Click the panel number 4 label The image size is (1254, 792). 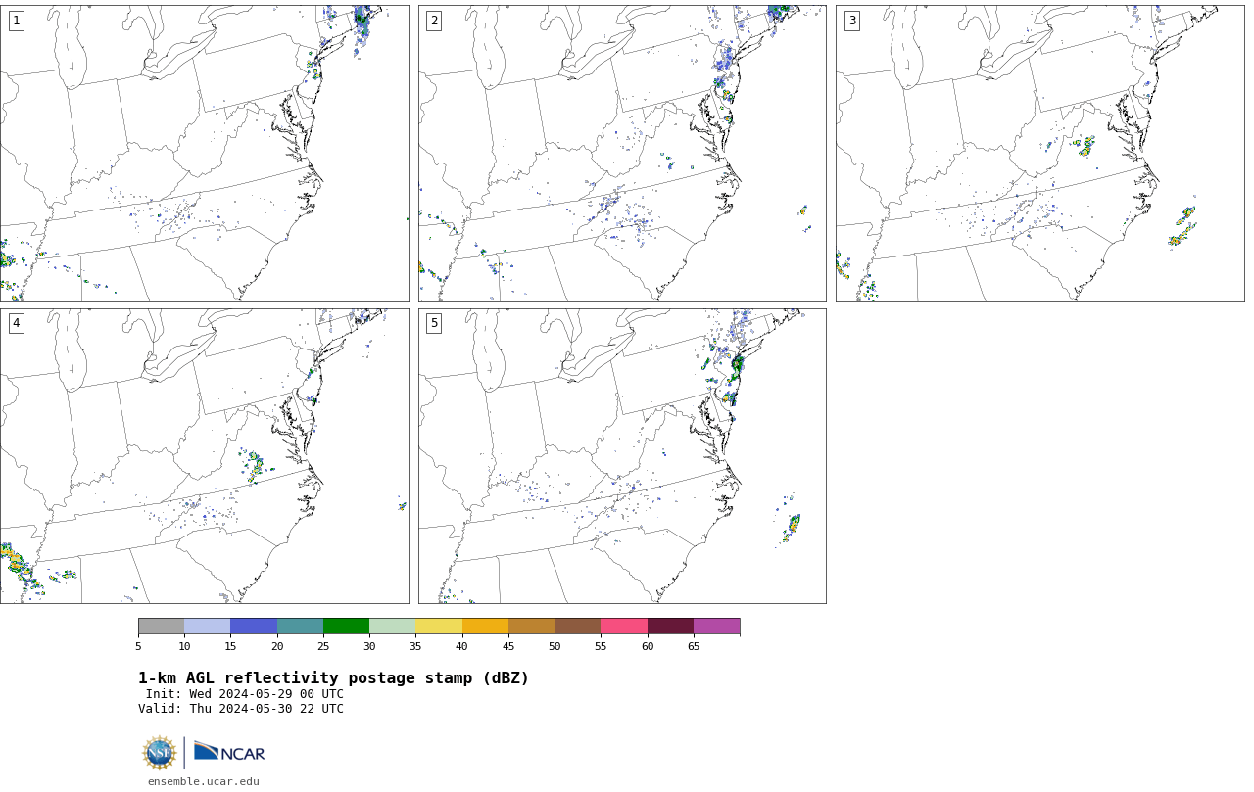(16, 323)
